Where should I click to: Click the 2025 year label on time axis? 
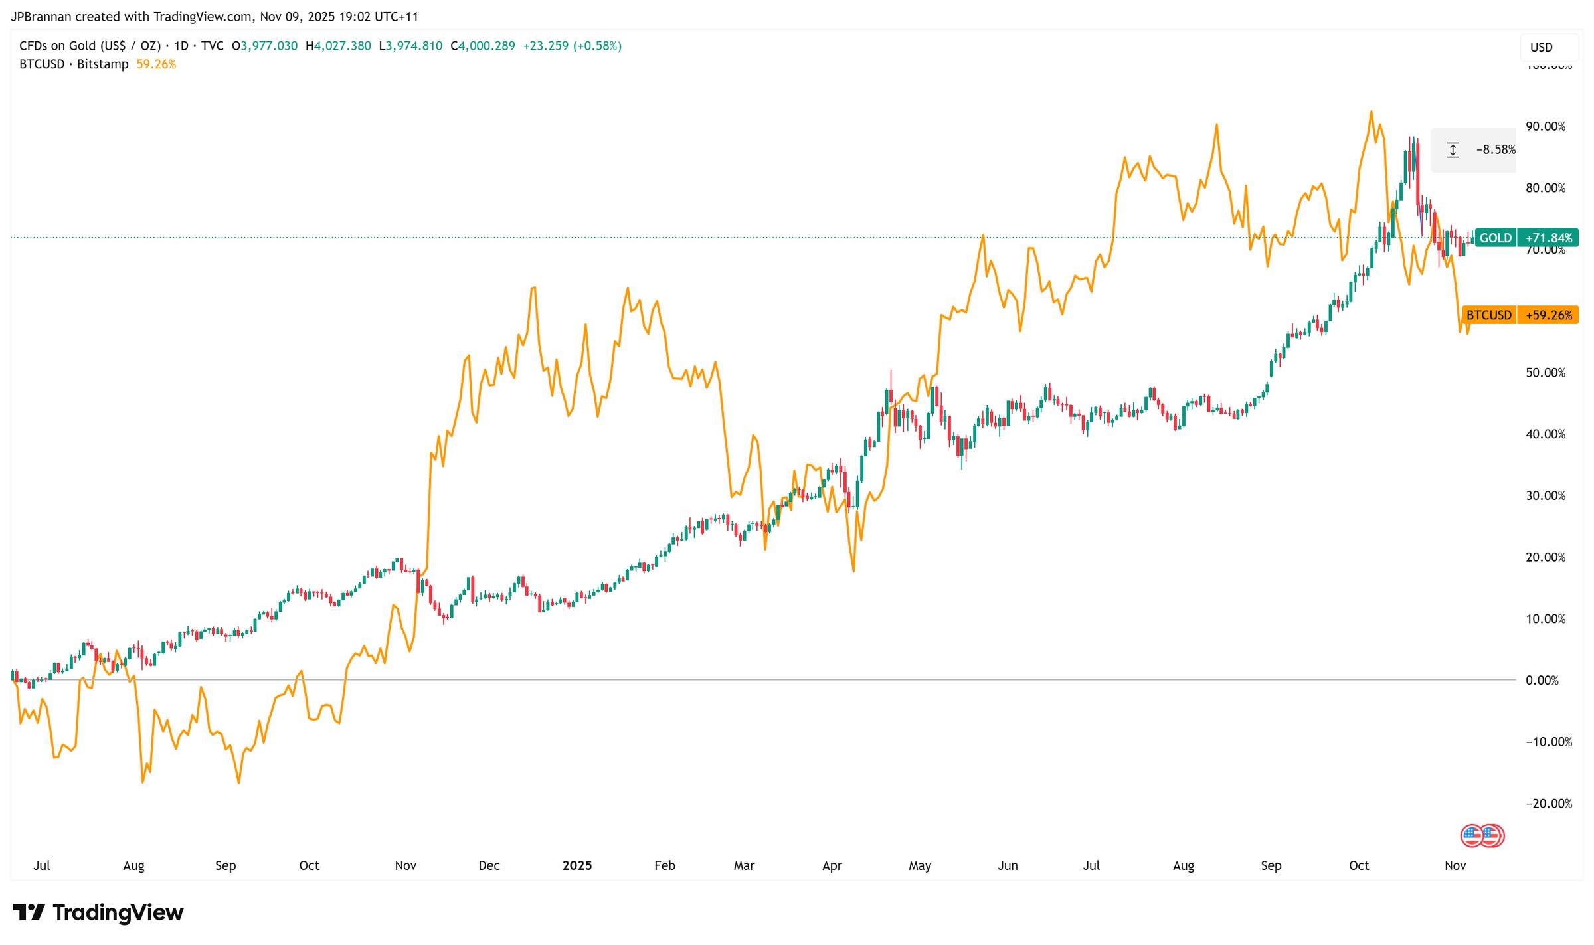(x=576, y=865)
